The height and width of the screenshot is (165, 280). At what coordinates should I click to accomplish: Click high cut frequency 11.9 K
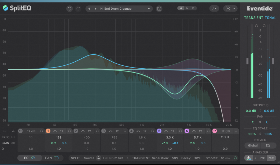pyautogui.click(x=225, y=137)
